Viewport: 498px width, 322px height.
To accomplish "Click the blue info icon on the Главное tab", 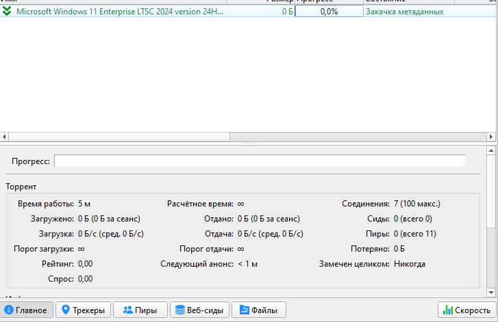I will pyautogui.click(x=9, y=310).
